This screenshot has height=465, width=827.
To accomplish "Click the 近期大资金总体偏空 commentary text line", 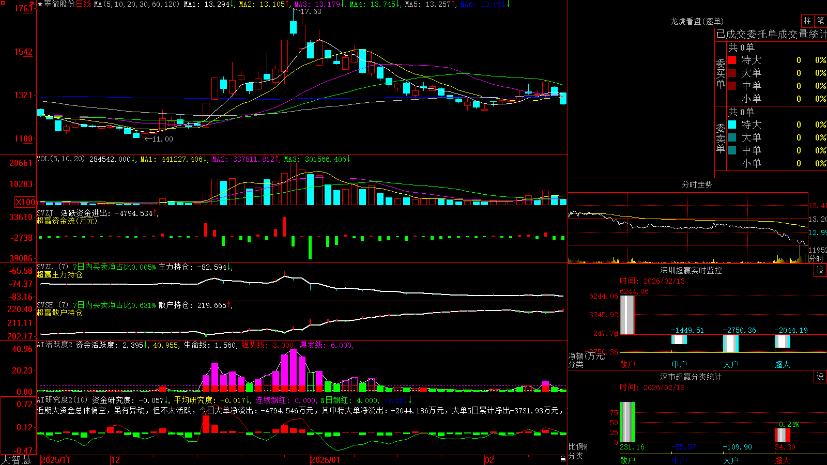I will coord(302,410).
